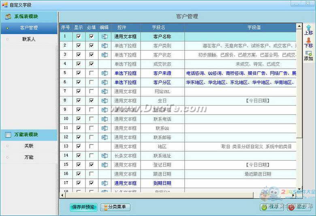Open 单选下拉框 control cell for 客户分区
Viewport: 316px width, 216px height.
point(126,83)
